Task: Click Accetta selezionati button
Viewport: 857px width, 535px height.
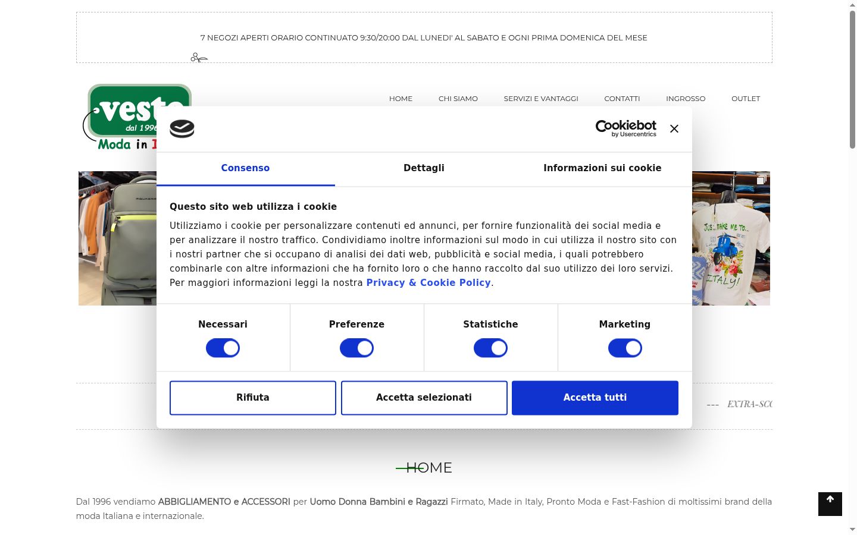Action: coord(424,398)
